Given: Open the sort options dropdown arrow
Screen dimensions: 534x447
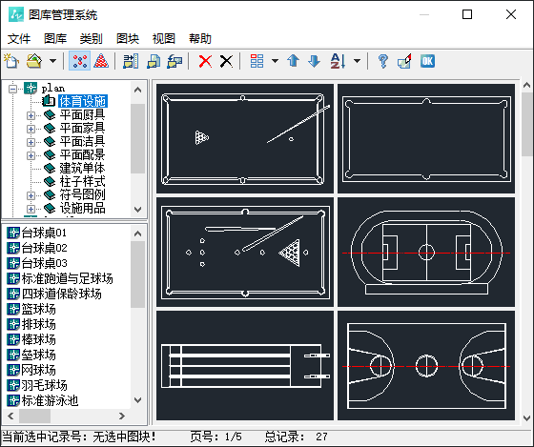Looking at the screenshot, I should [357, 61].
